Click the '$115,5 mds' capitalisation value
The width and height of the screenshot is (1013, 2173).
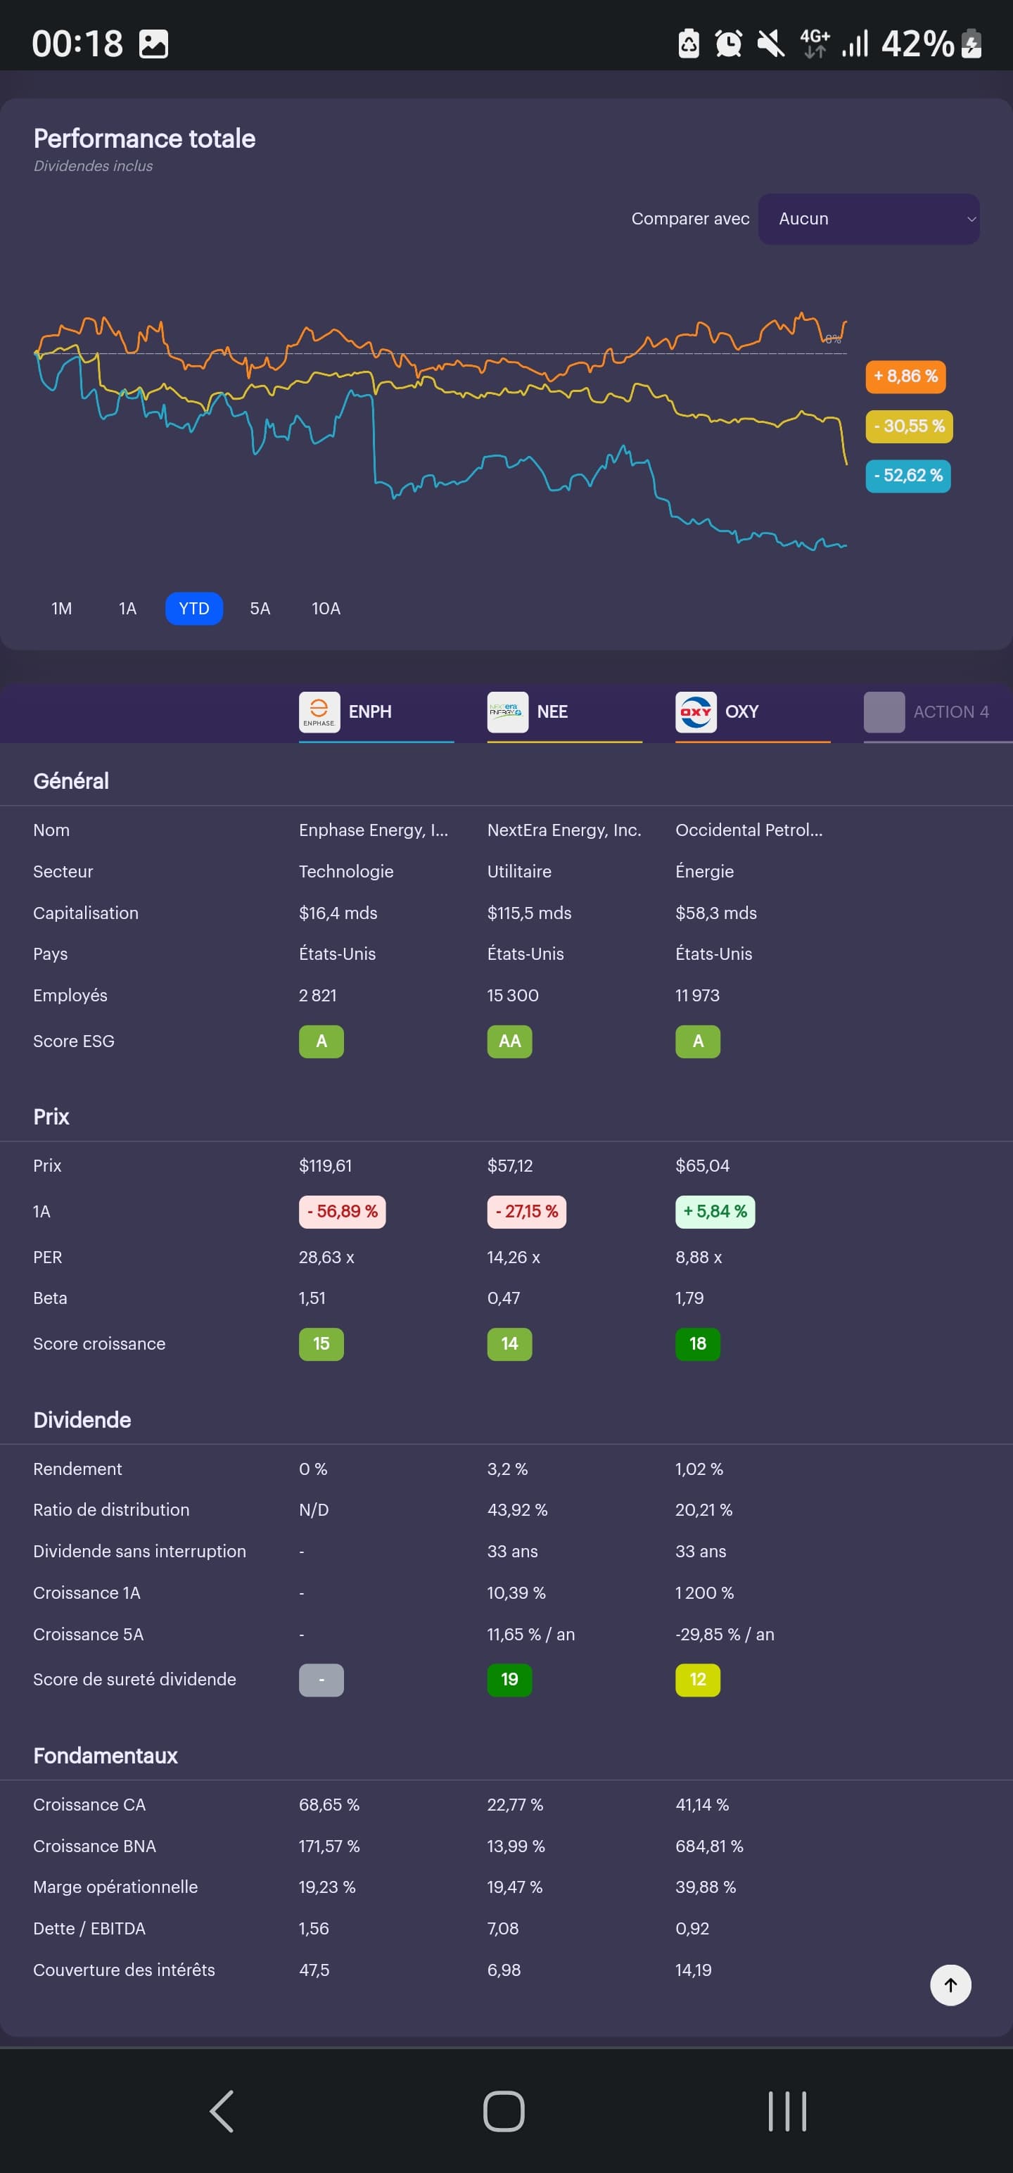(530, 913)
